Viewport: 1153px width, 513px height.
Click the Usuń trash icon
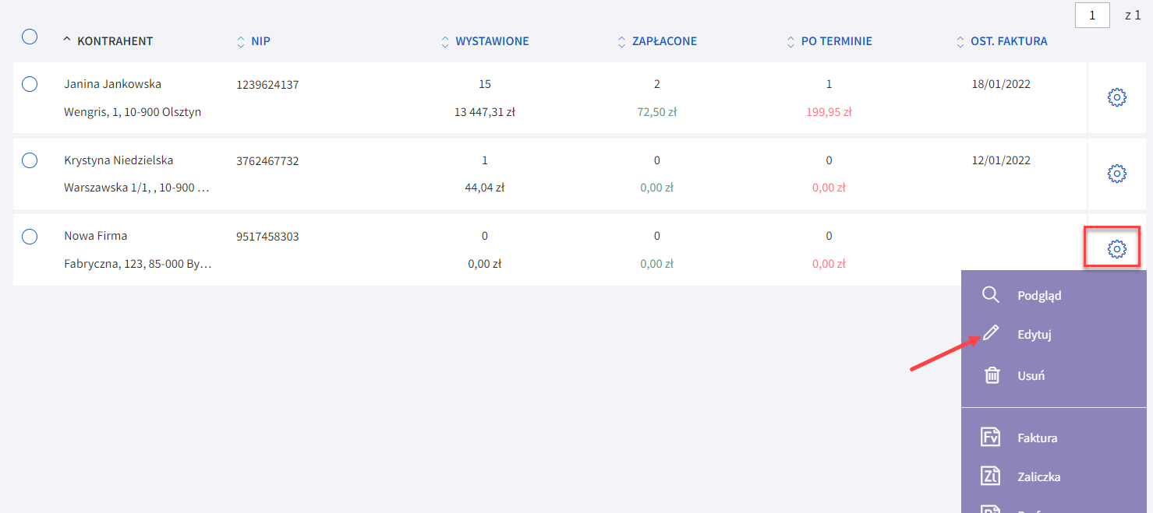(991, 375)
